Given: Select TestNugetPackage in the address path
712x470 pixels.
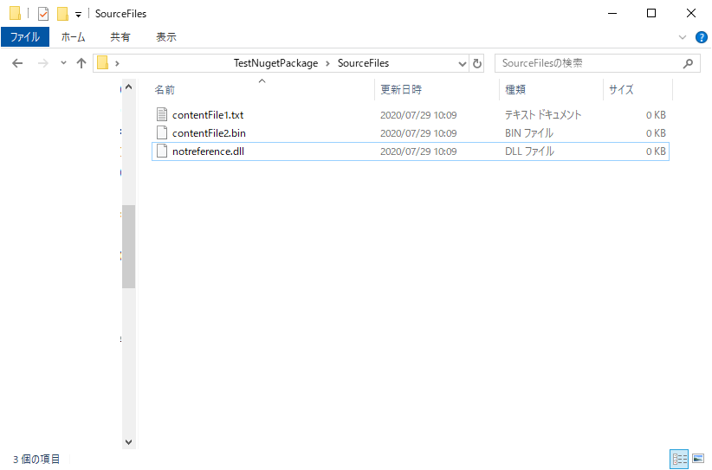Looking at the screenshot, I should coord(275,63).
